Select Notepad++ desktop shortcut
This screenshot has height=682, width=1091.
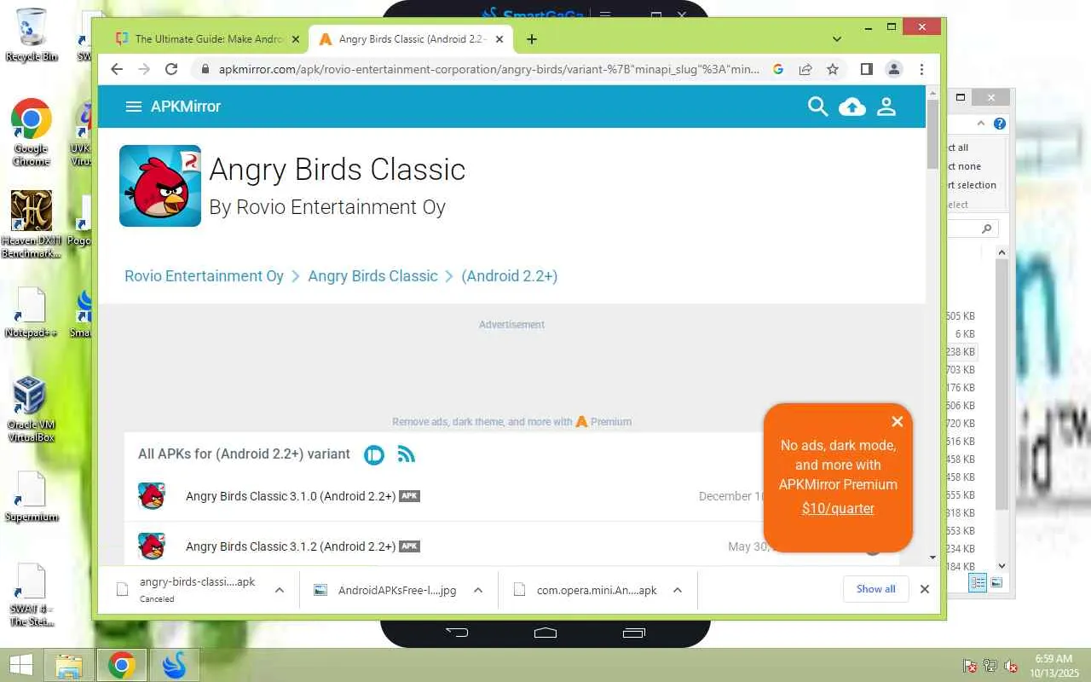pos(32,313)
